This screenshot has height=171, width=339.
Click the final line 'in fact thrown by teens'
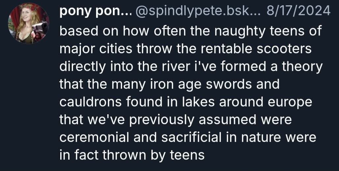[x=132, y=155]
